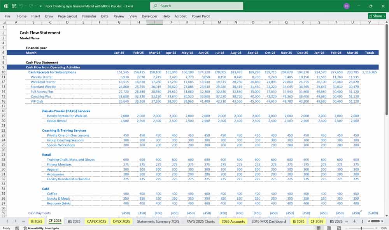This screenshot has height=230, width=389.
Task: Open Page Break Preview from the status bar
Action: (x=339, y=228)
